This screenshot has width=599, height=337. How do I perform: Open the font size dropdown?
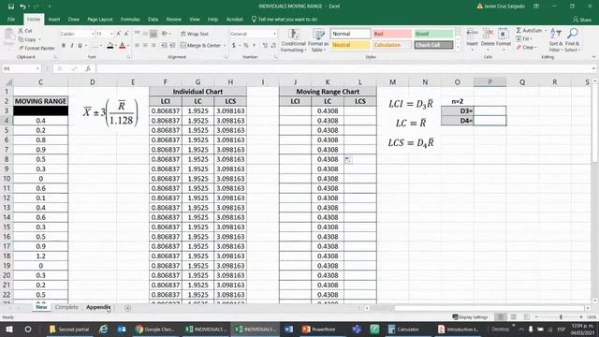[x=111, y=34]
